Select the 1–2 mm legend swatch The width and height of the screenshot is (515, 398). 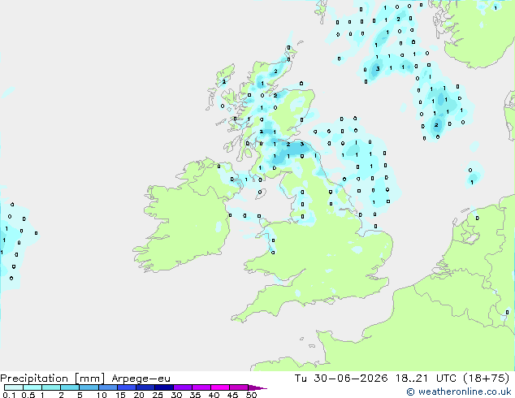51,387
